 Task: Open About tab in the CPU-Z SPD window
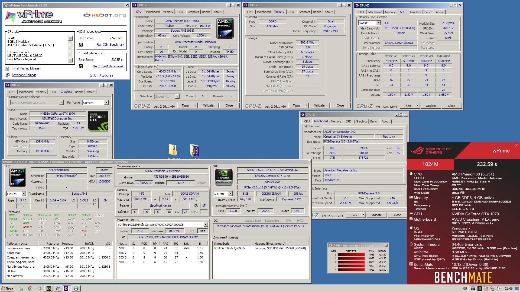click(x=440, y=12)
